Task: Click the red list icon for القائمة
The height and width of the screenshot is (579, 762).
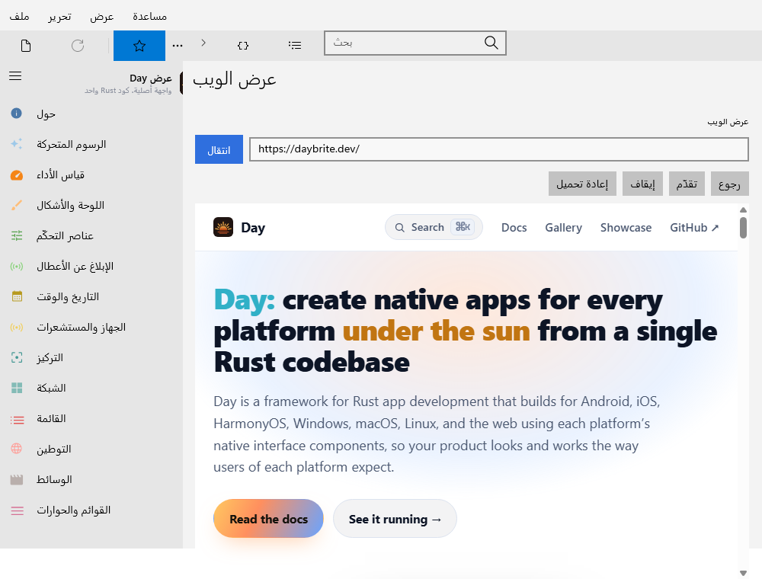Action: point(17,419)
